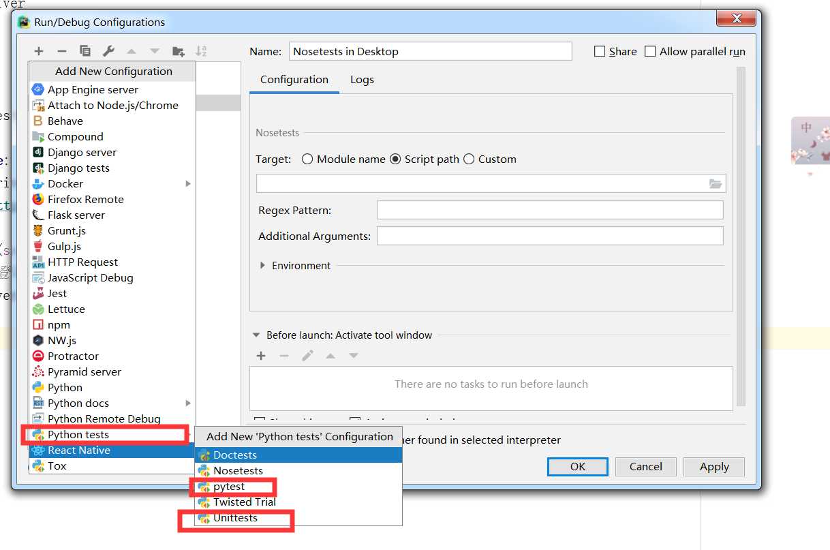Enable the Share checkbox
The height and width of the screenshot is (550, 830).
pos(600,51)
